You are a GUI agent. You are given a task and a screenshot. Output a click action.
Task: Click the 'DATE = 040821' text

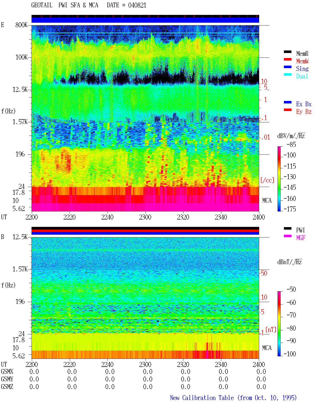click(127, 5)
